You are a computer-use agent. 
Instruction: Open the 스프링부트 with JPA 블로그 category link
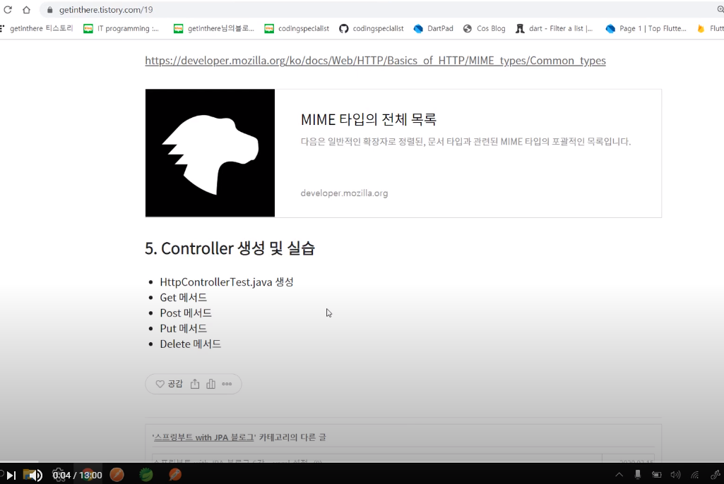[x=203, y=437]
